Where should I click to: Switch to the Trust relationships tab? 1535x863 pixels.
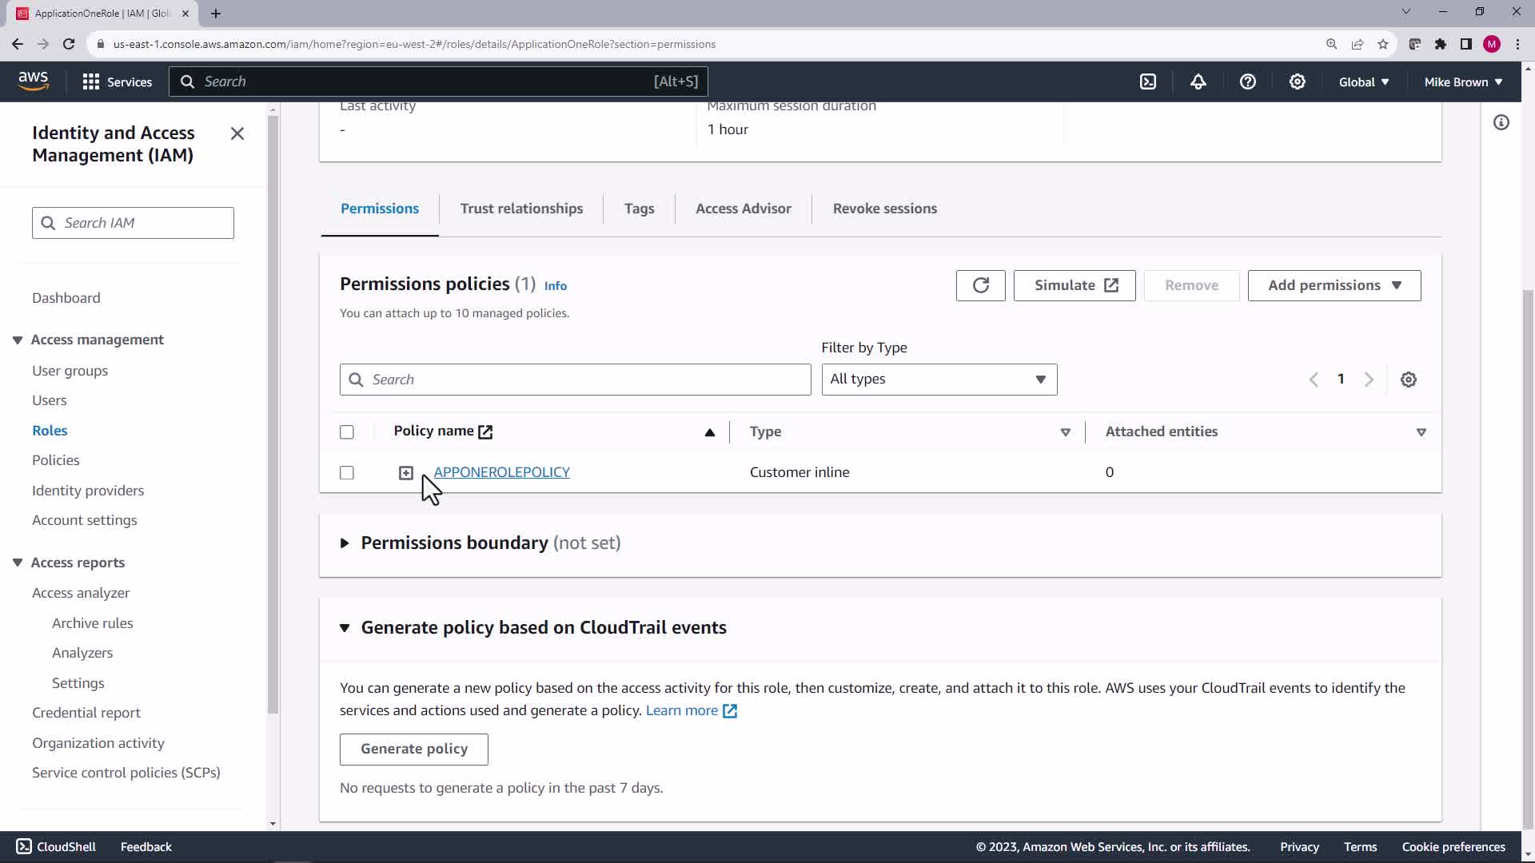point(521,209)
